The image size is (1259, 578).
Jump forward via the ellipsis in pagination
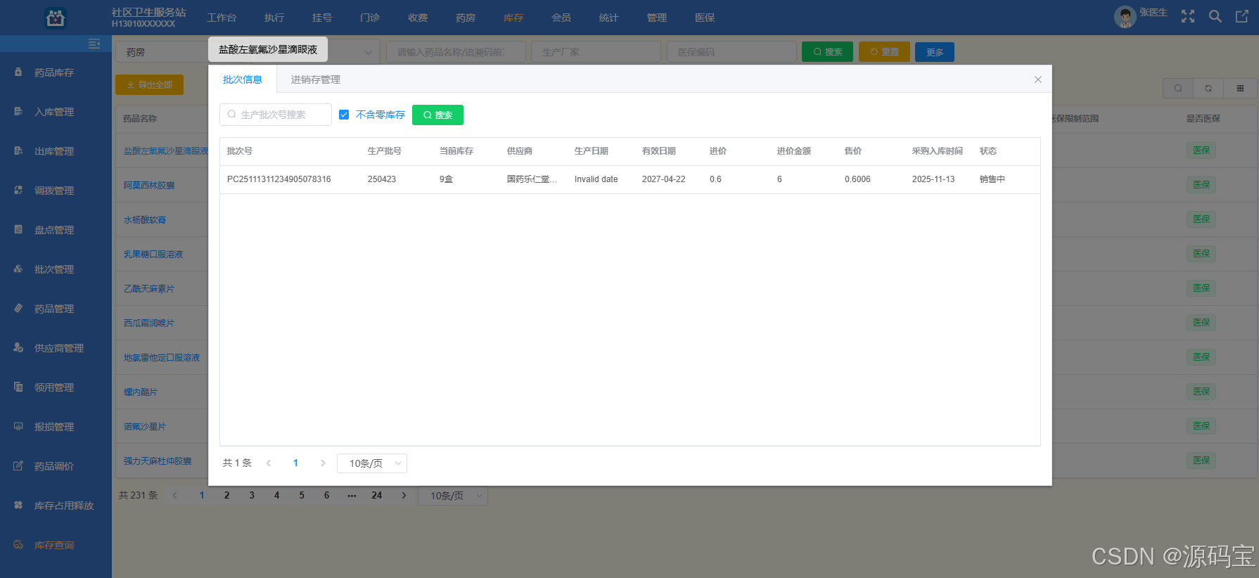coord(352,495)
